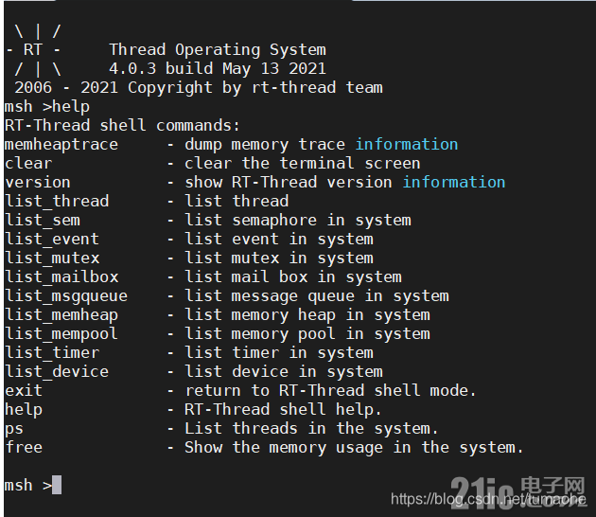Click the list_event command entry
The height and width of the screenshot is (517, 596).
point(52,240)
